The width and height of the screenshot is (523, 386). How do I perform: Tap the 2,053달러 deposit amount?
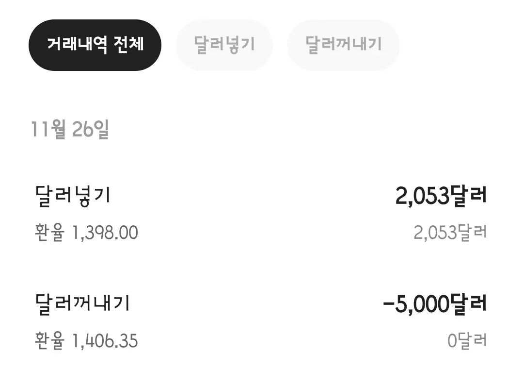tap(440, 196)
